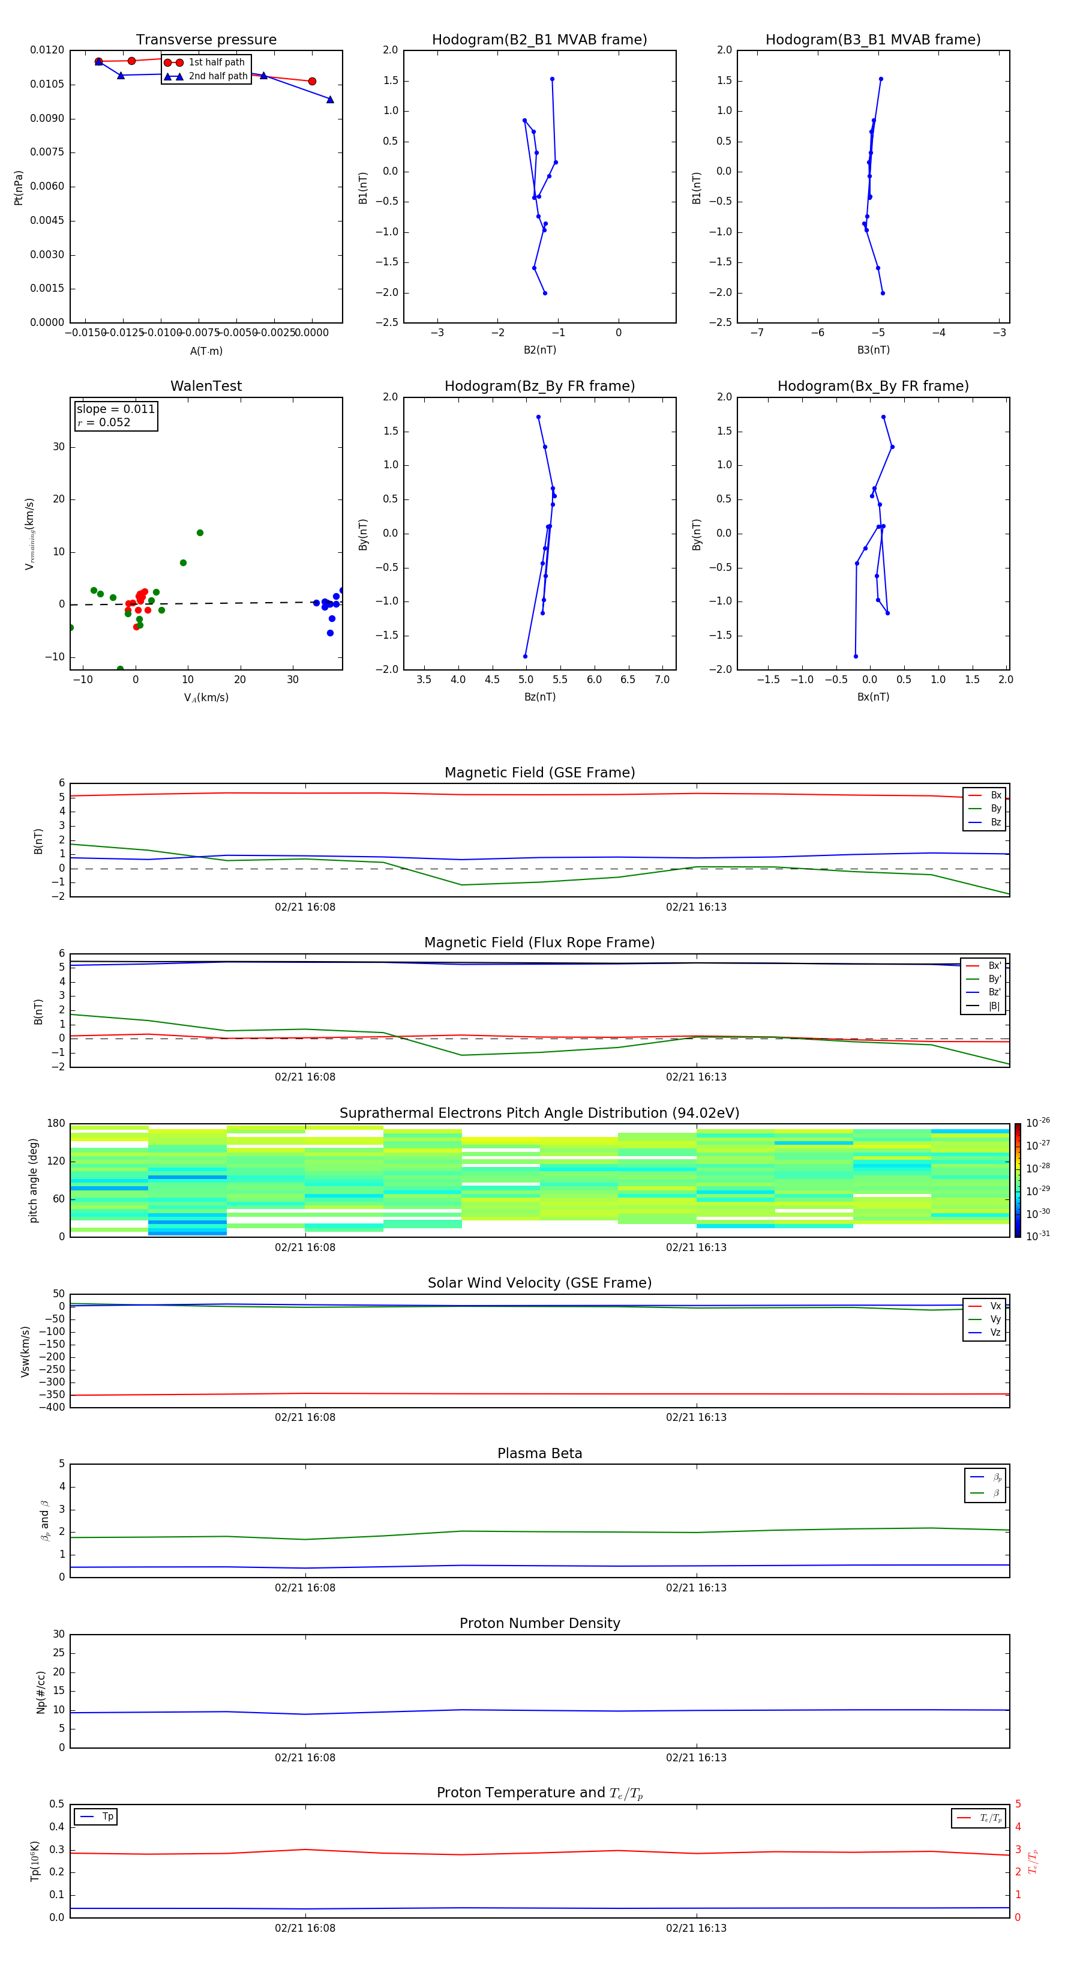Click the 'pitch angle (deg)' y-axis label
Viewport: 1080px width, 1981px height.
(33, 1180)
